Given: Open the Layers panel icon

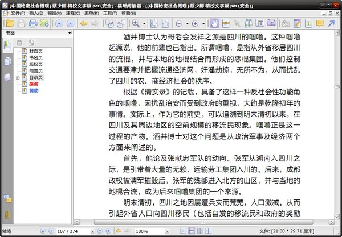Looking at the screenshot, I should point(7,77).
